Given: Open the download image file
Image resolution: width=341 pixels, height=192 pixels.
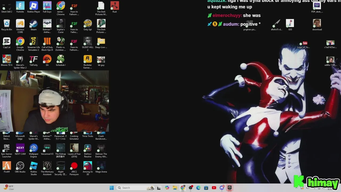Looking at the screenshot, I should tap(317, 25).
